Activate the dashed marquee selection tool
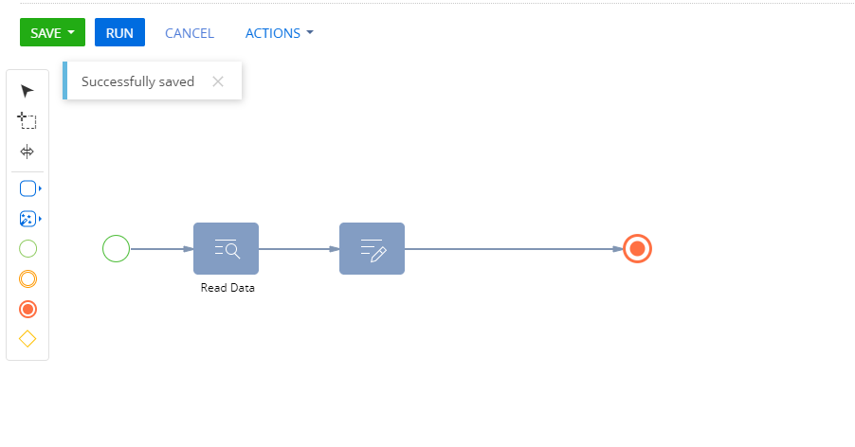The width and height of the screenshot is (855, 447). [27, 120]
